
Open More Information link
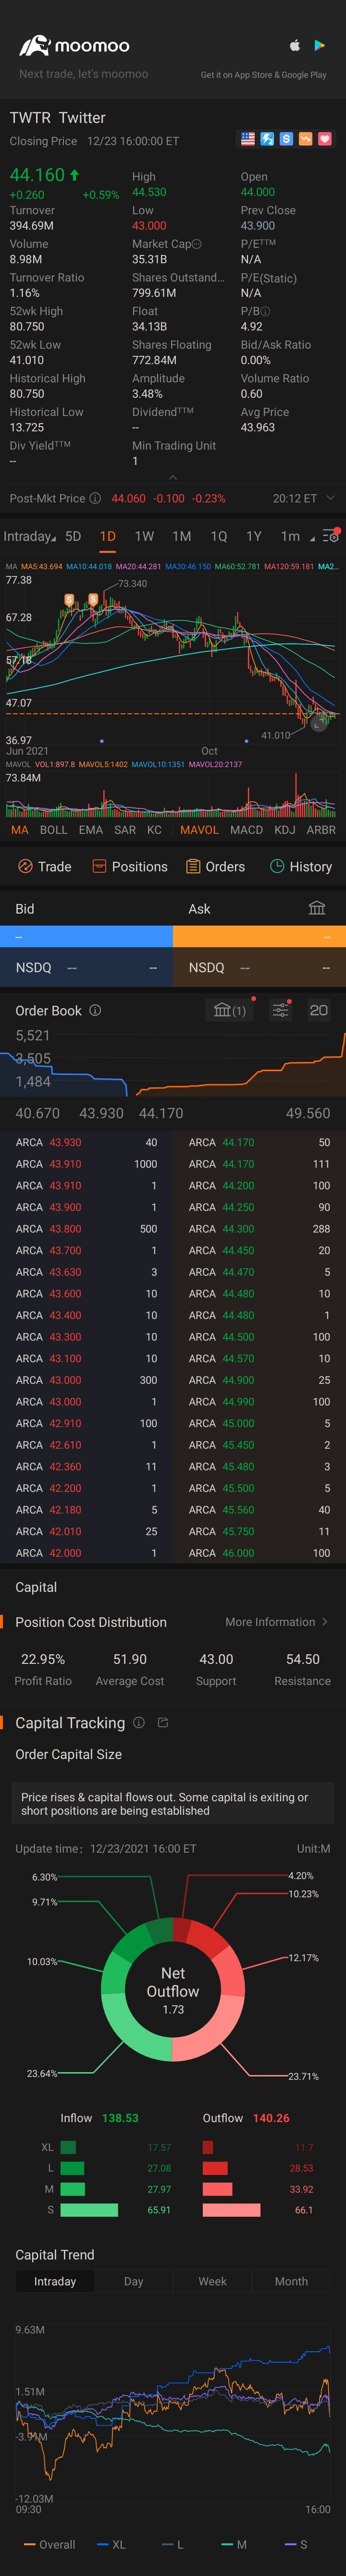277,1622
